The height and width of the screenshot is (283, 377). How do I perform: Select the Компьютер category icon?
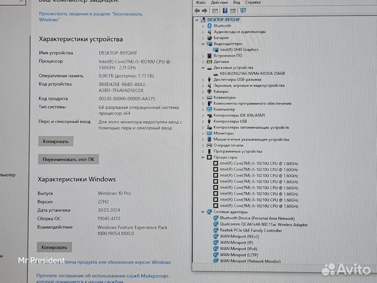pyautogui.click(x=209, y=109)
